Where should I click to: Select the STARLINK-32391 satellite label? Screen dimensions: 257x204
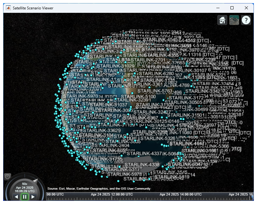(133, 100)
